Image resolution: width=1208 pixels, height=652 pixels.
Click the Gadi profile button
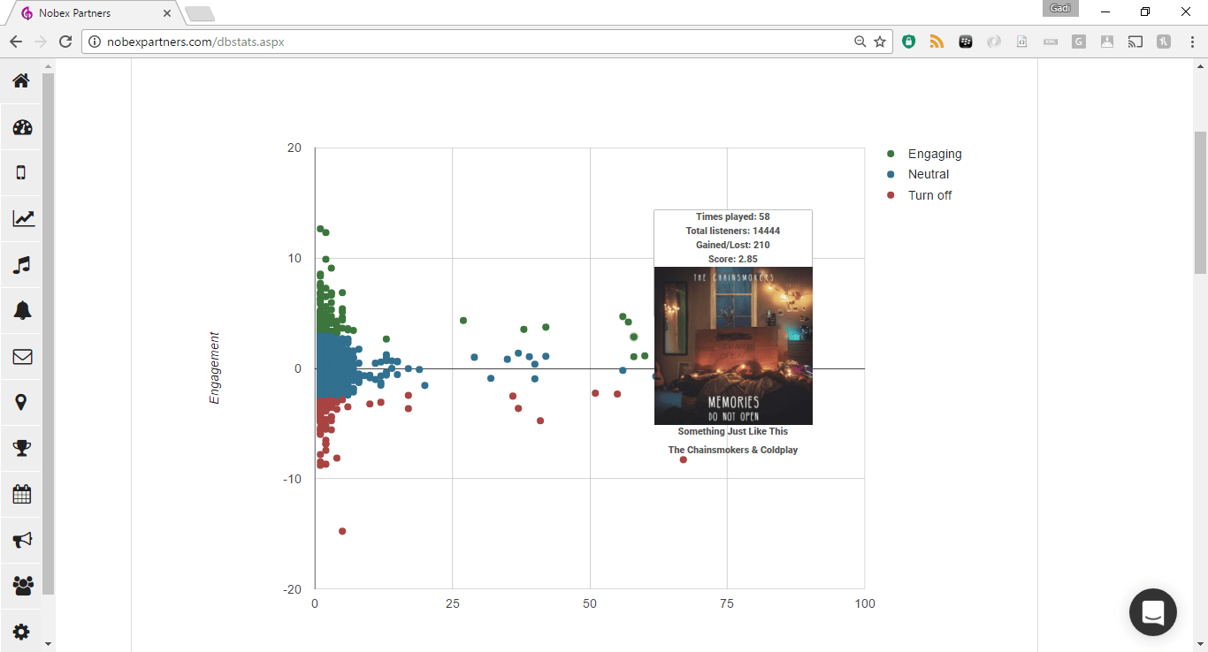pyautogui.click(x=1060, y=8)
